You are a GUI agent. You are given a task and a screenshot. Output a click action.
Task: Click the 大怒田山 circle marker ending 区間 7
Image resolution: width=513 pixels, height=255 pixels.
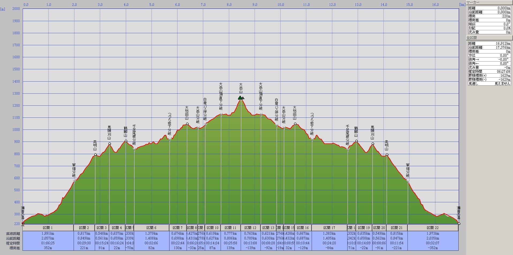187,124
